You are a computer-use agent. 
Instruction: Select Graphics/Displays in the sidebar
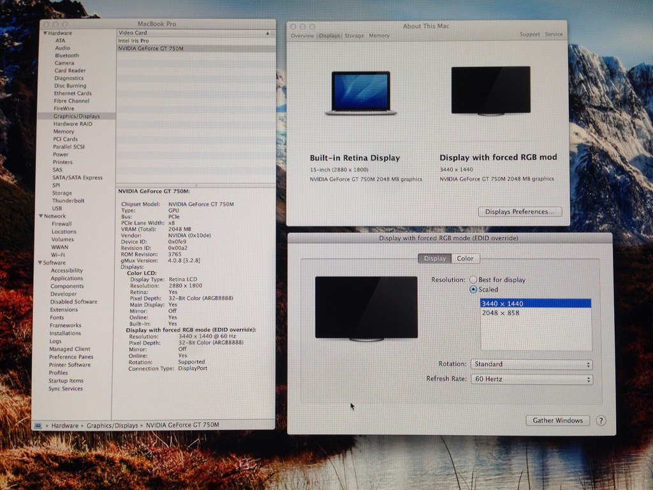(x=77, y=116)
